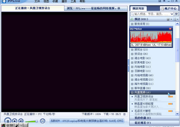180x127 pixels.
Task: Expand the 港台电影 (43) category
Action: coord(132,58)
